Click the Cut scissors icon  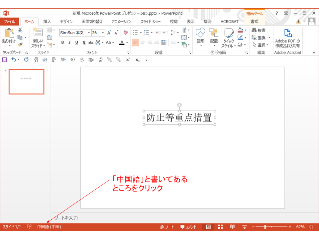(20, 30)
